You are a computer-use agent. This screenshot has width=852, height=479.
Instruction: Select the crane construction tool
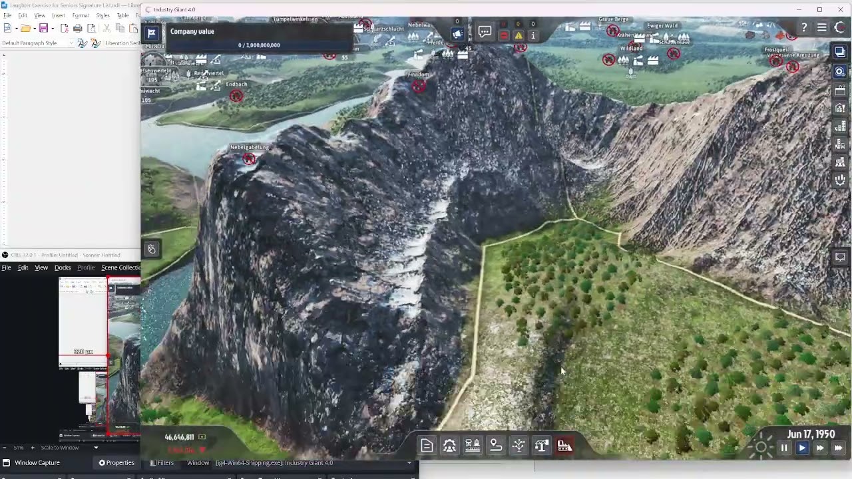(x=541, y=446)
